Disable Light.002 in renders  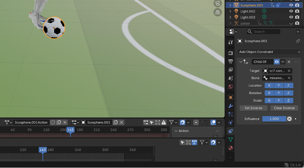[x=297, y=11]
